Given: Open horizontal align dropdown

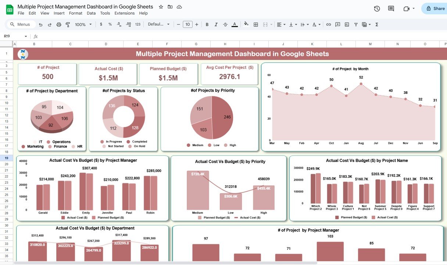Looking at the screenshot, I should pyautogui.click(x=281, y=25).
